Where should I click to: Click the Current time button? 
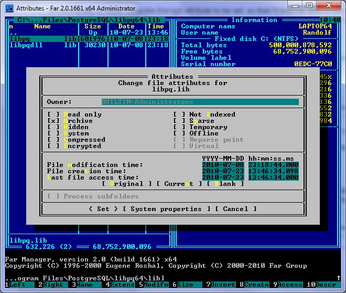coord(179,184)
